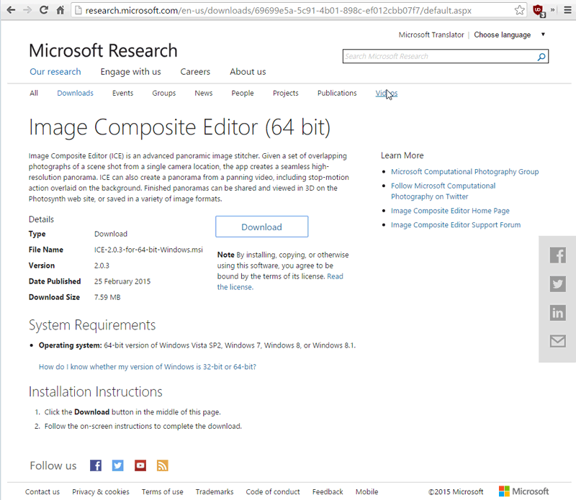Click the System Requirements heading
This screenshot has height=500, width=576.
coord(92,325)
